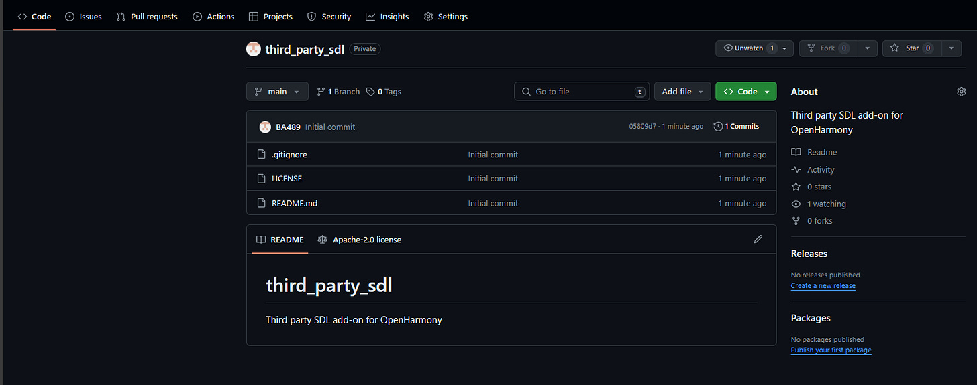This screenshot has height=385, width=977.
Task: View the Insights tab
Action: tap(387, 17)
